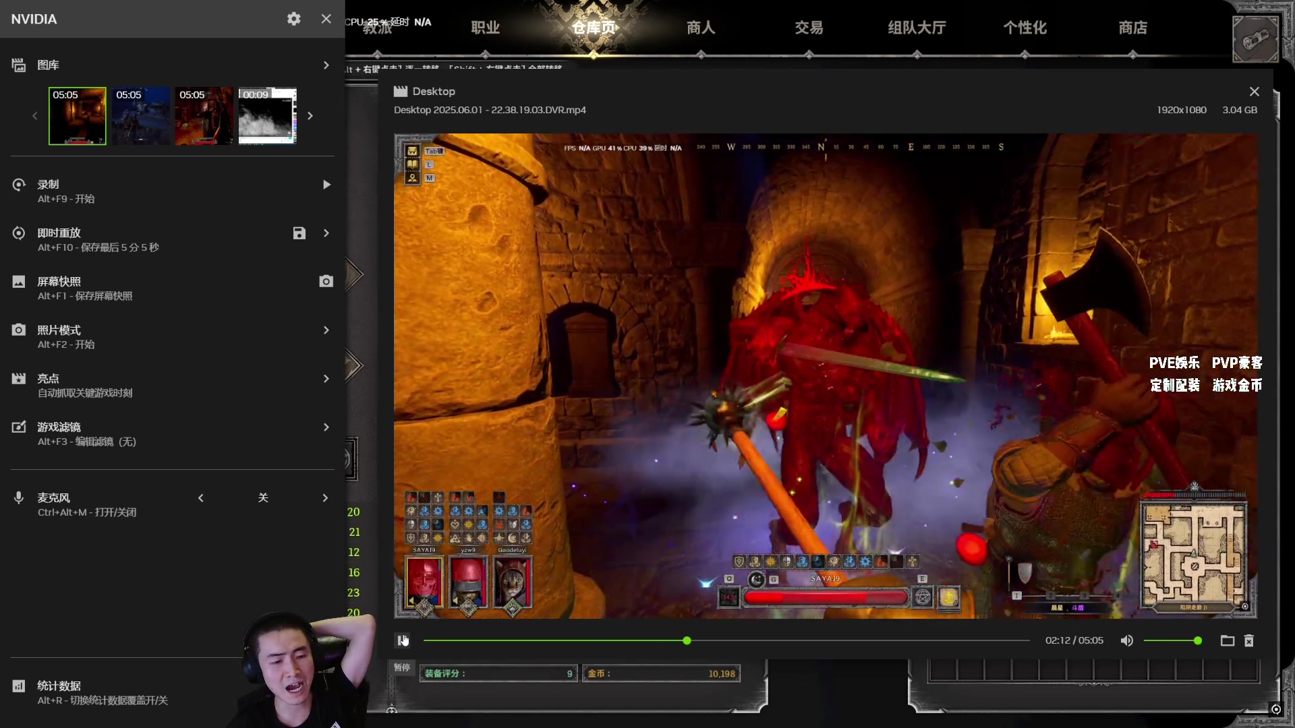Click the 照片模式 camera icon
Image resolution: width=1295 pixels, height=728 pixels.
[x=19, y=330]
